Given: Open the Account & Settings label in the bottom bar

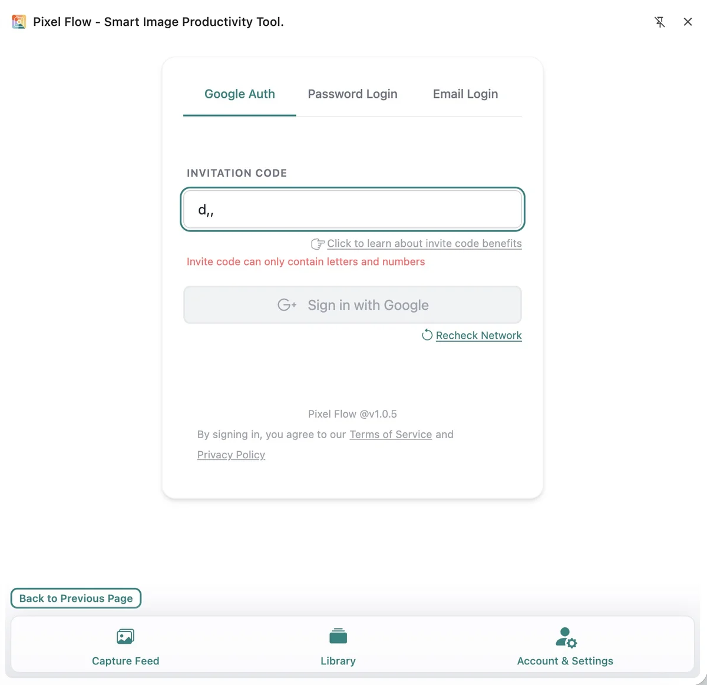Looking at the screenshot, I should [565, 661].
